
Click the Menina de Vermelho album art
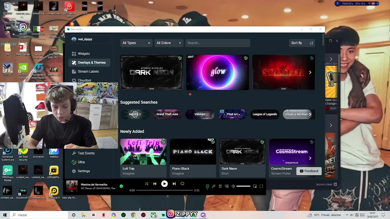(72, 186)
